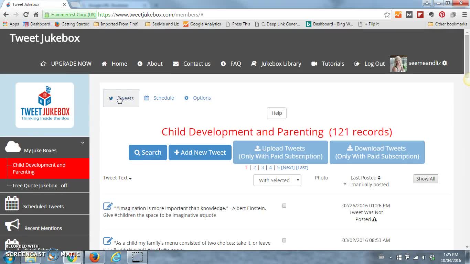Click the seemeandliz profile picture
The image size is (470, 264).
tap(398, 64)
